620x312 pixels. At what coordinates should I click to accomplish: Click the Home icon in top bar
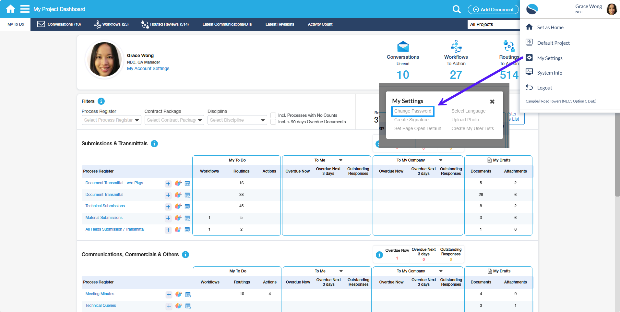pyautogui.click(x=10, y=9)
